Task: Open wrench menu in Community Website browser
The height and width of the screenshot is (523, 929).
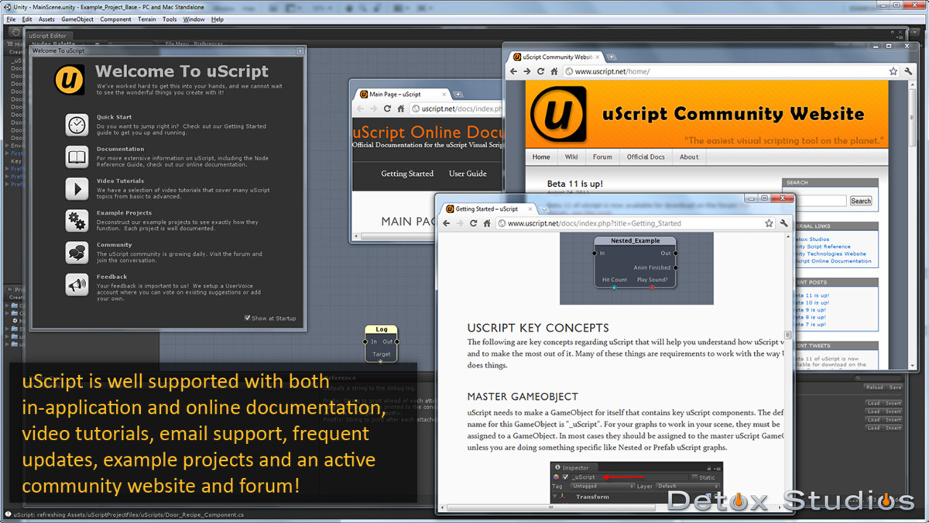Action: [908, 71]
